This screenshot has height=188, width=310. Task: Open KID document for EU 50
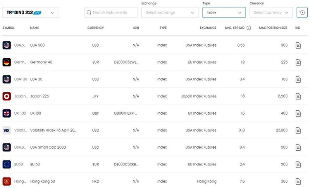pyautogui.click(x=298, y=165)
